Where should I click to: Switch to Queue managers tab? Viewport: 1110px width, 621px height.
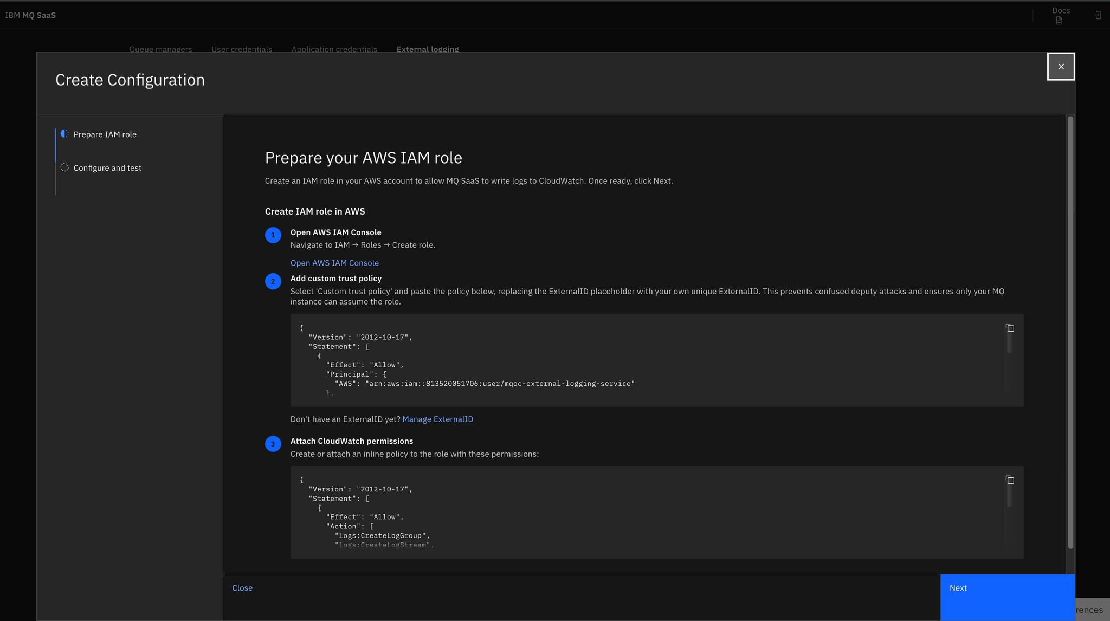point(160,49)
